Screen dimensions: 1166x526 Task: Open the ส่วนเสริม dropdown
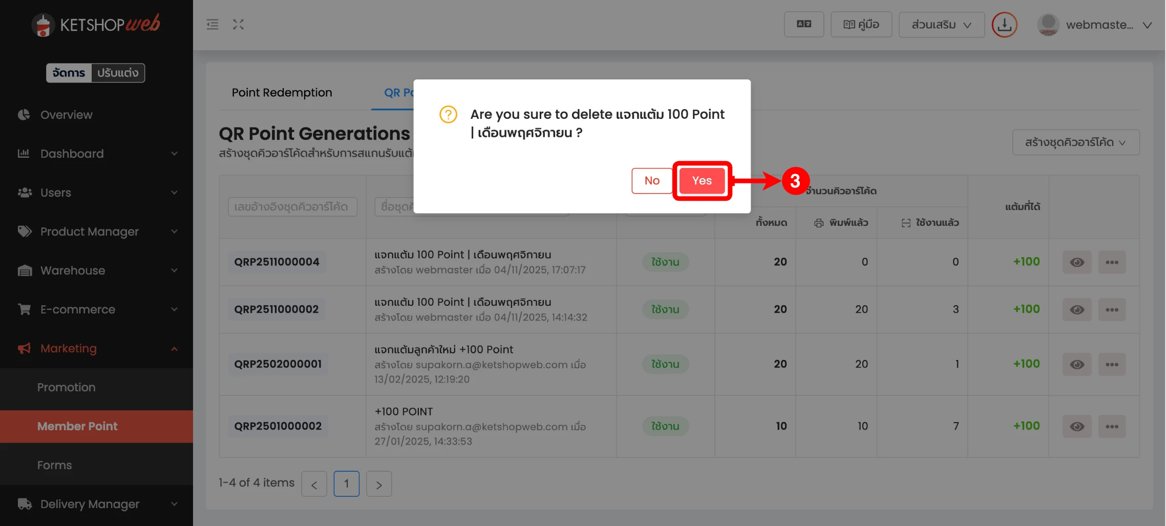tap(941, 25)
